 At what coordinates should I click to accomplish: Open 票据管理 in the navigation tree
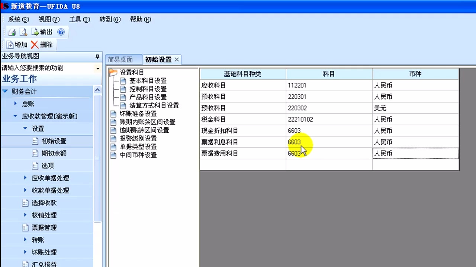(x=44, y=228)
